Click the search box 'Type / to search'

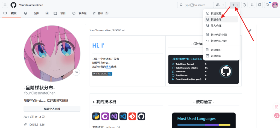[195, 5]
